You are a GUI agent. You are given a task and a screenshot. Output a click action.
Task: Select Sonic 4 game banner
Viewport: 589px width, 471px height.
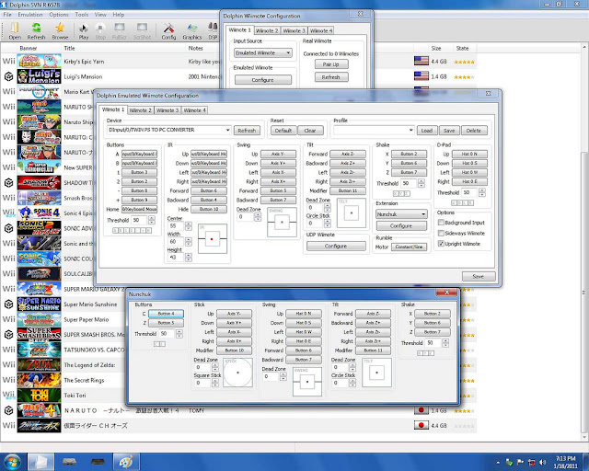[39, 213]
